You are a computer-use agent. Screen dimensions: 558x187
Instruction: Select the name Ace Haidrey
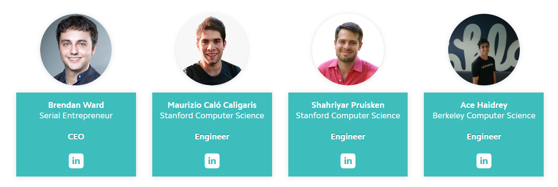click(484, 105)
